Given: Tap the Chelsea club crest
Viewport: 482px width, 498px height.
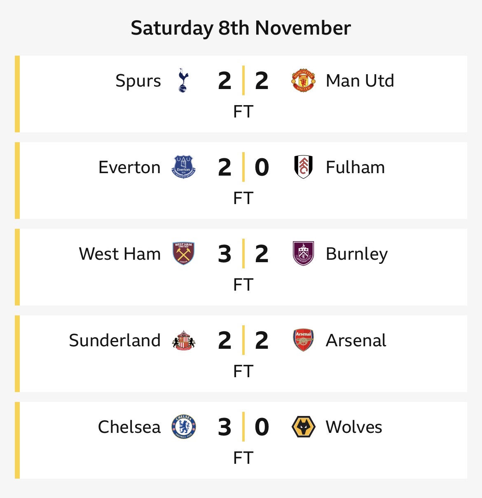Looking at the screenshot, I should pyautogui.click(x=183, y=427).
